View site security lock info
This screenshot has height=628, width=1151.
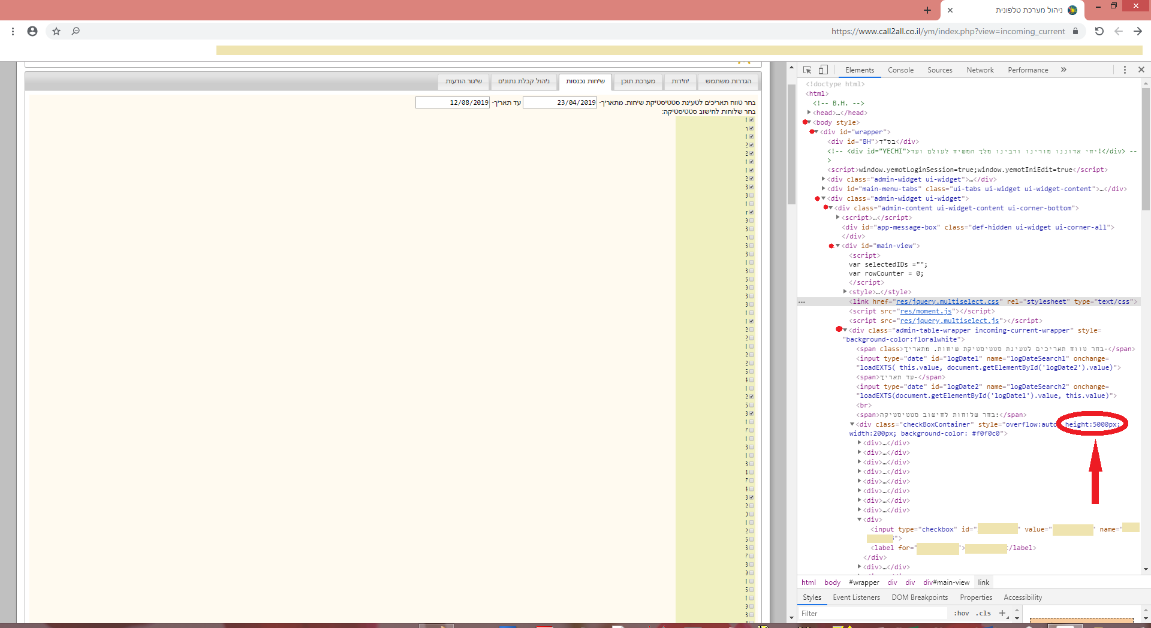point(1075,31)
